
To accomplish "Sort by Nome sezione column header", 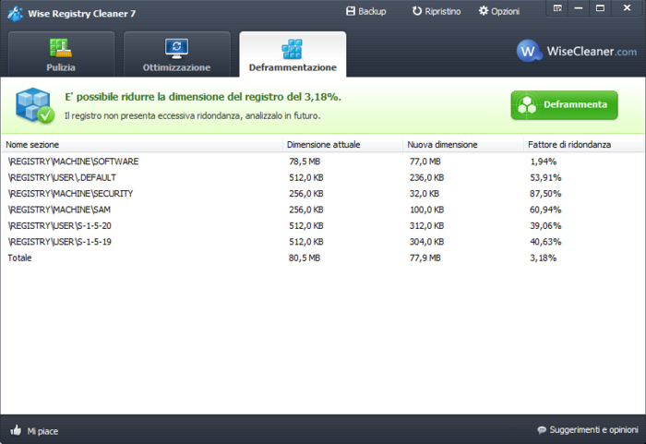I will 31,145.
